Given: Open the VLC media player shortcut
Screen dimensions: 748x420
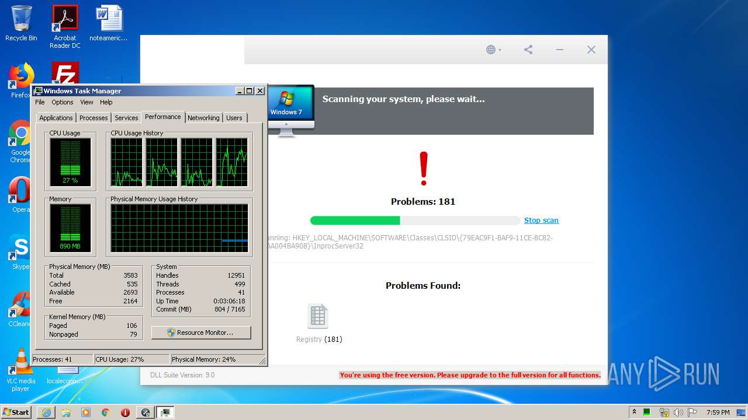Looking at the screenshot, I should [x=21, y=370].
